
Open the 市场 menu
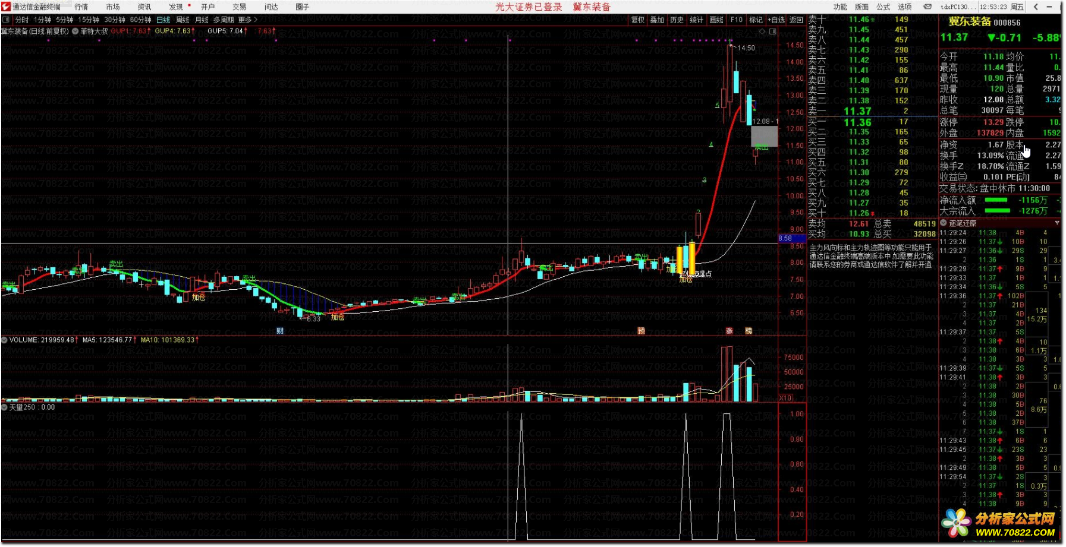pos(113,7)
